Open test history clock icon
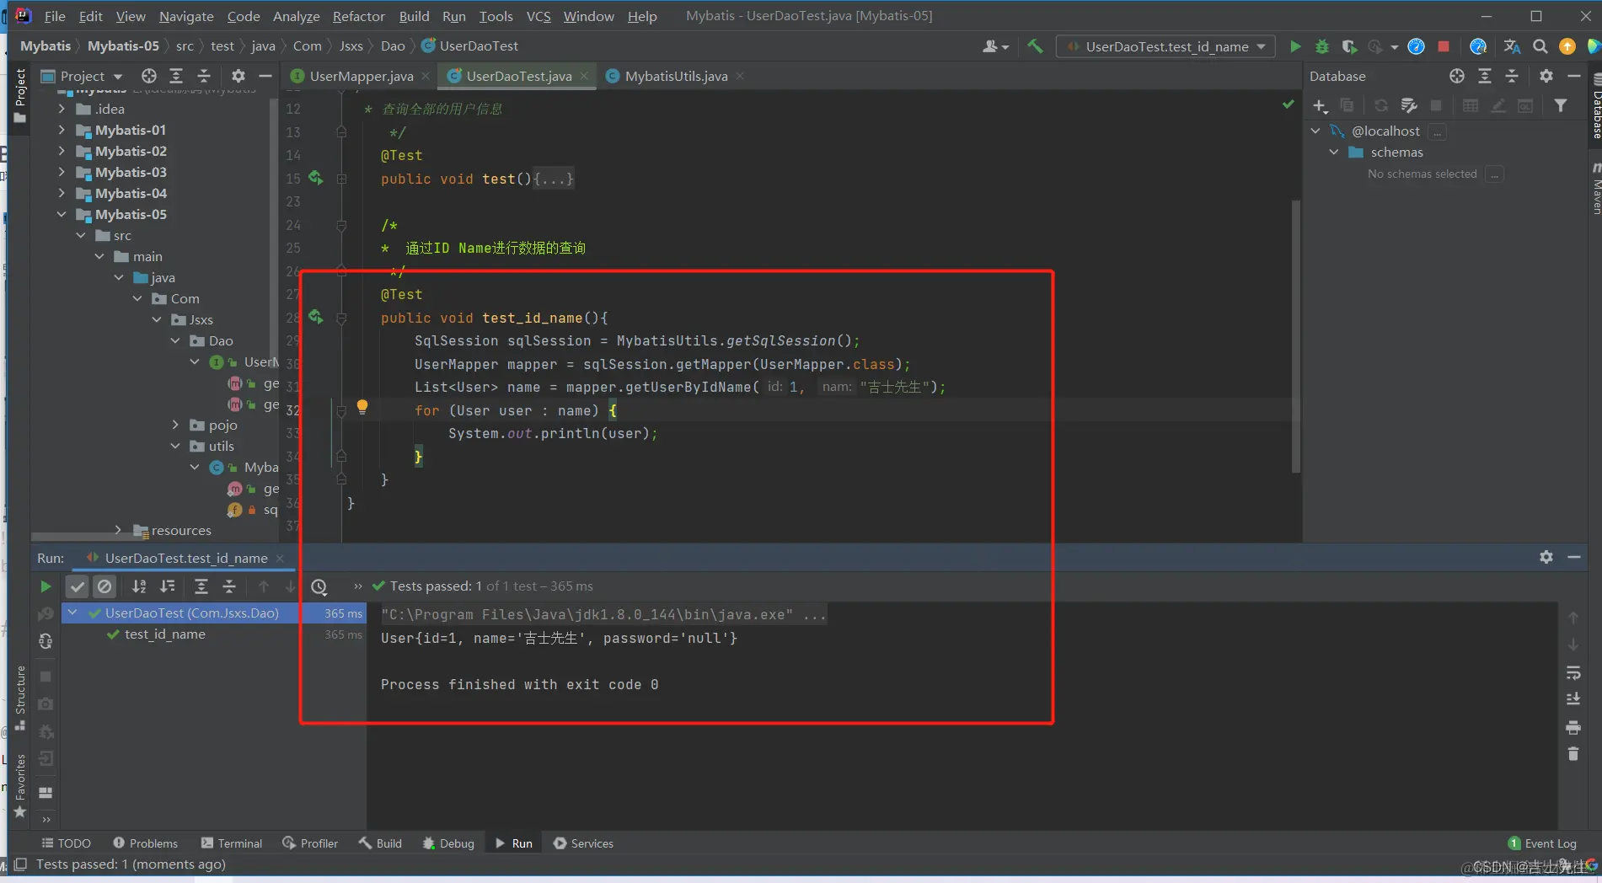 point(319,586)
